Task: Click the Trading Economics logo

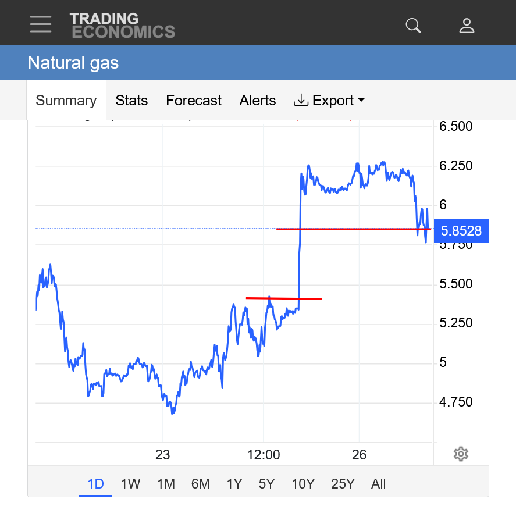Action: [x=122, y=26]
